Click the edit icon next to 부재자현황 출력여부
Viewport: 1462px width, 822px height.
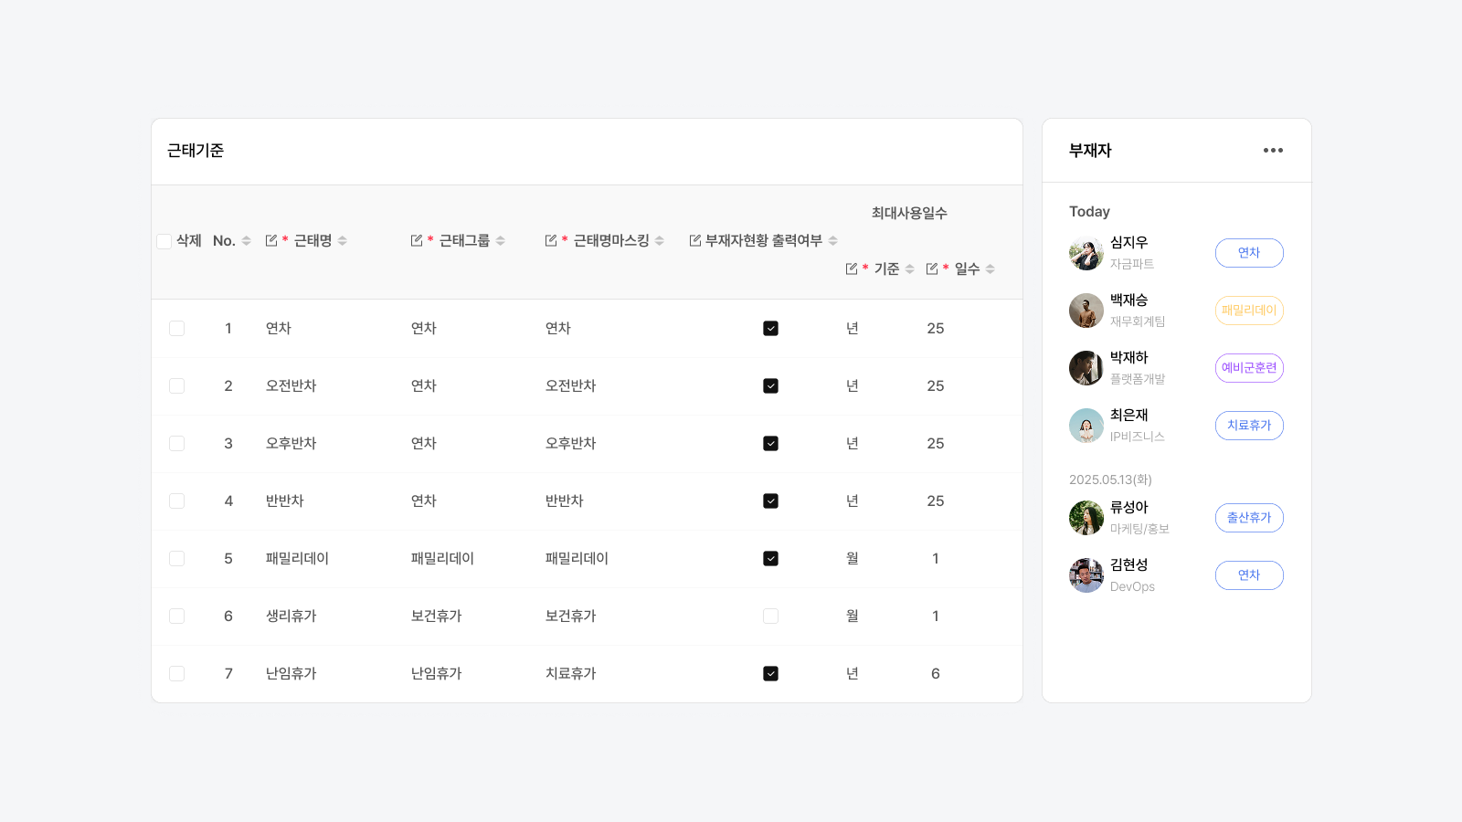coord(695,240)
